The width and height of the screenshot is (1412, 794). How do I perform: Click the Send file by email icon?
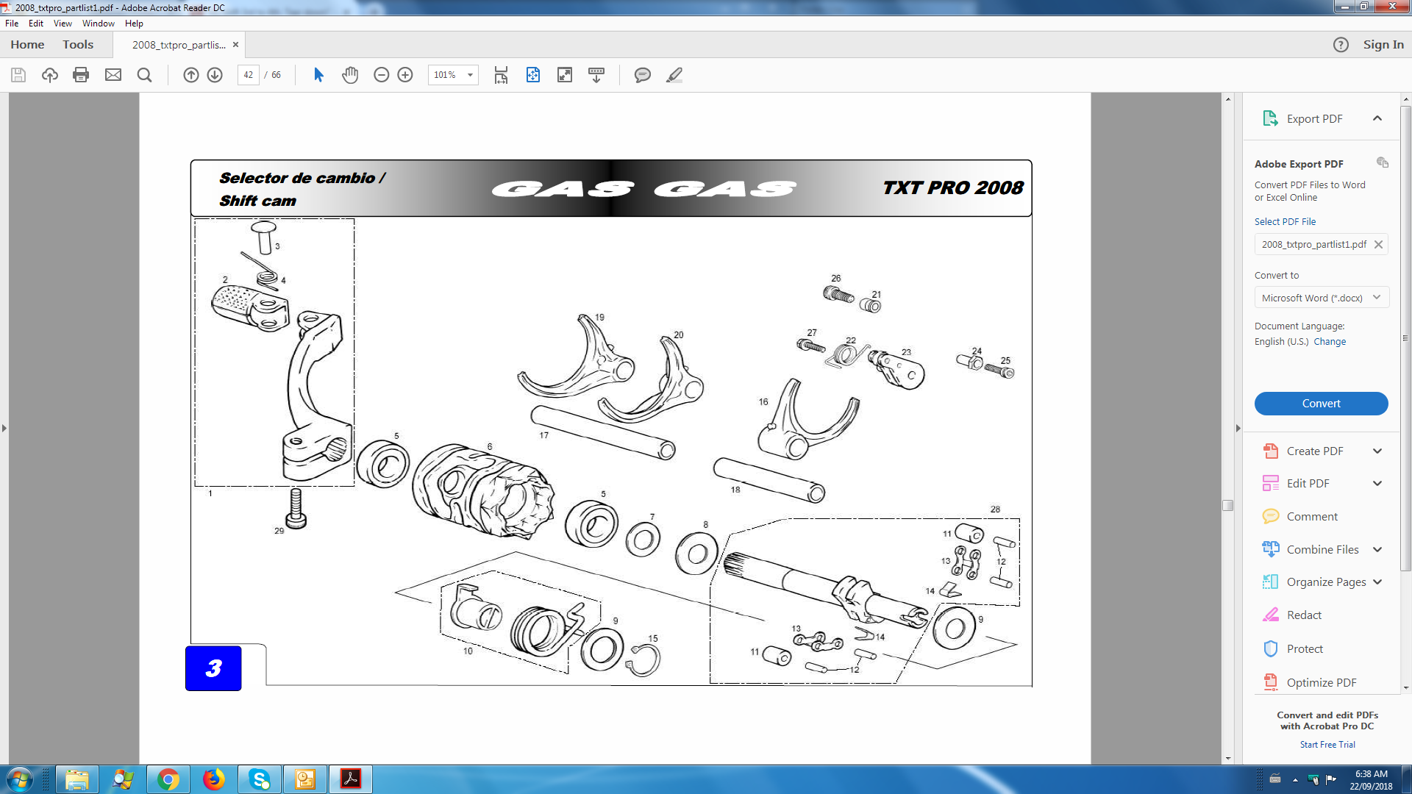(113, 75)
